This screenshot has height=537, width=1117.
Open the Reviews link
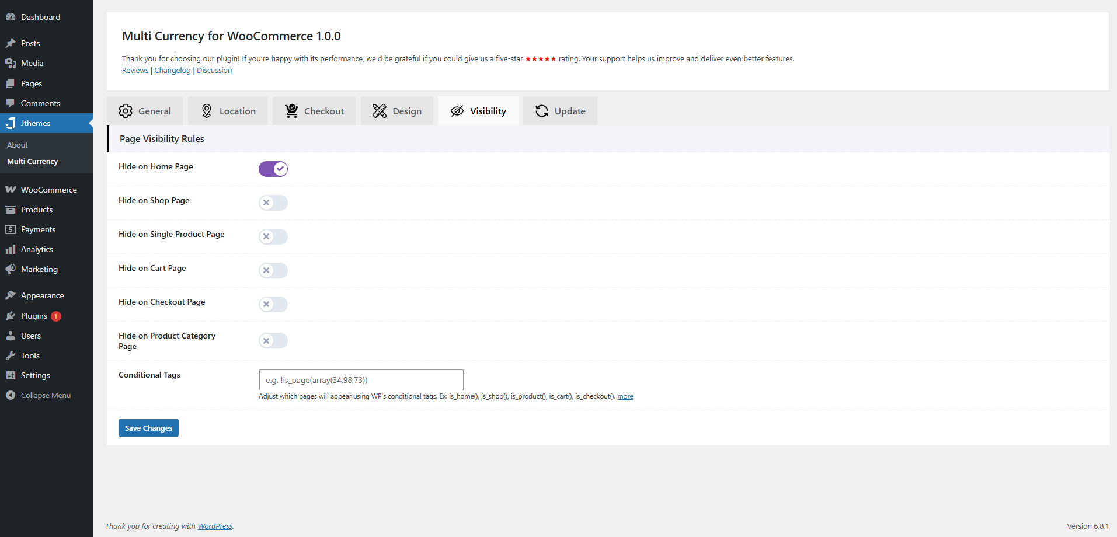click(135, 71)
